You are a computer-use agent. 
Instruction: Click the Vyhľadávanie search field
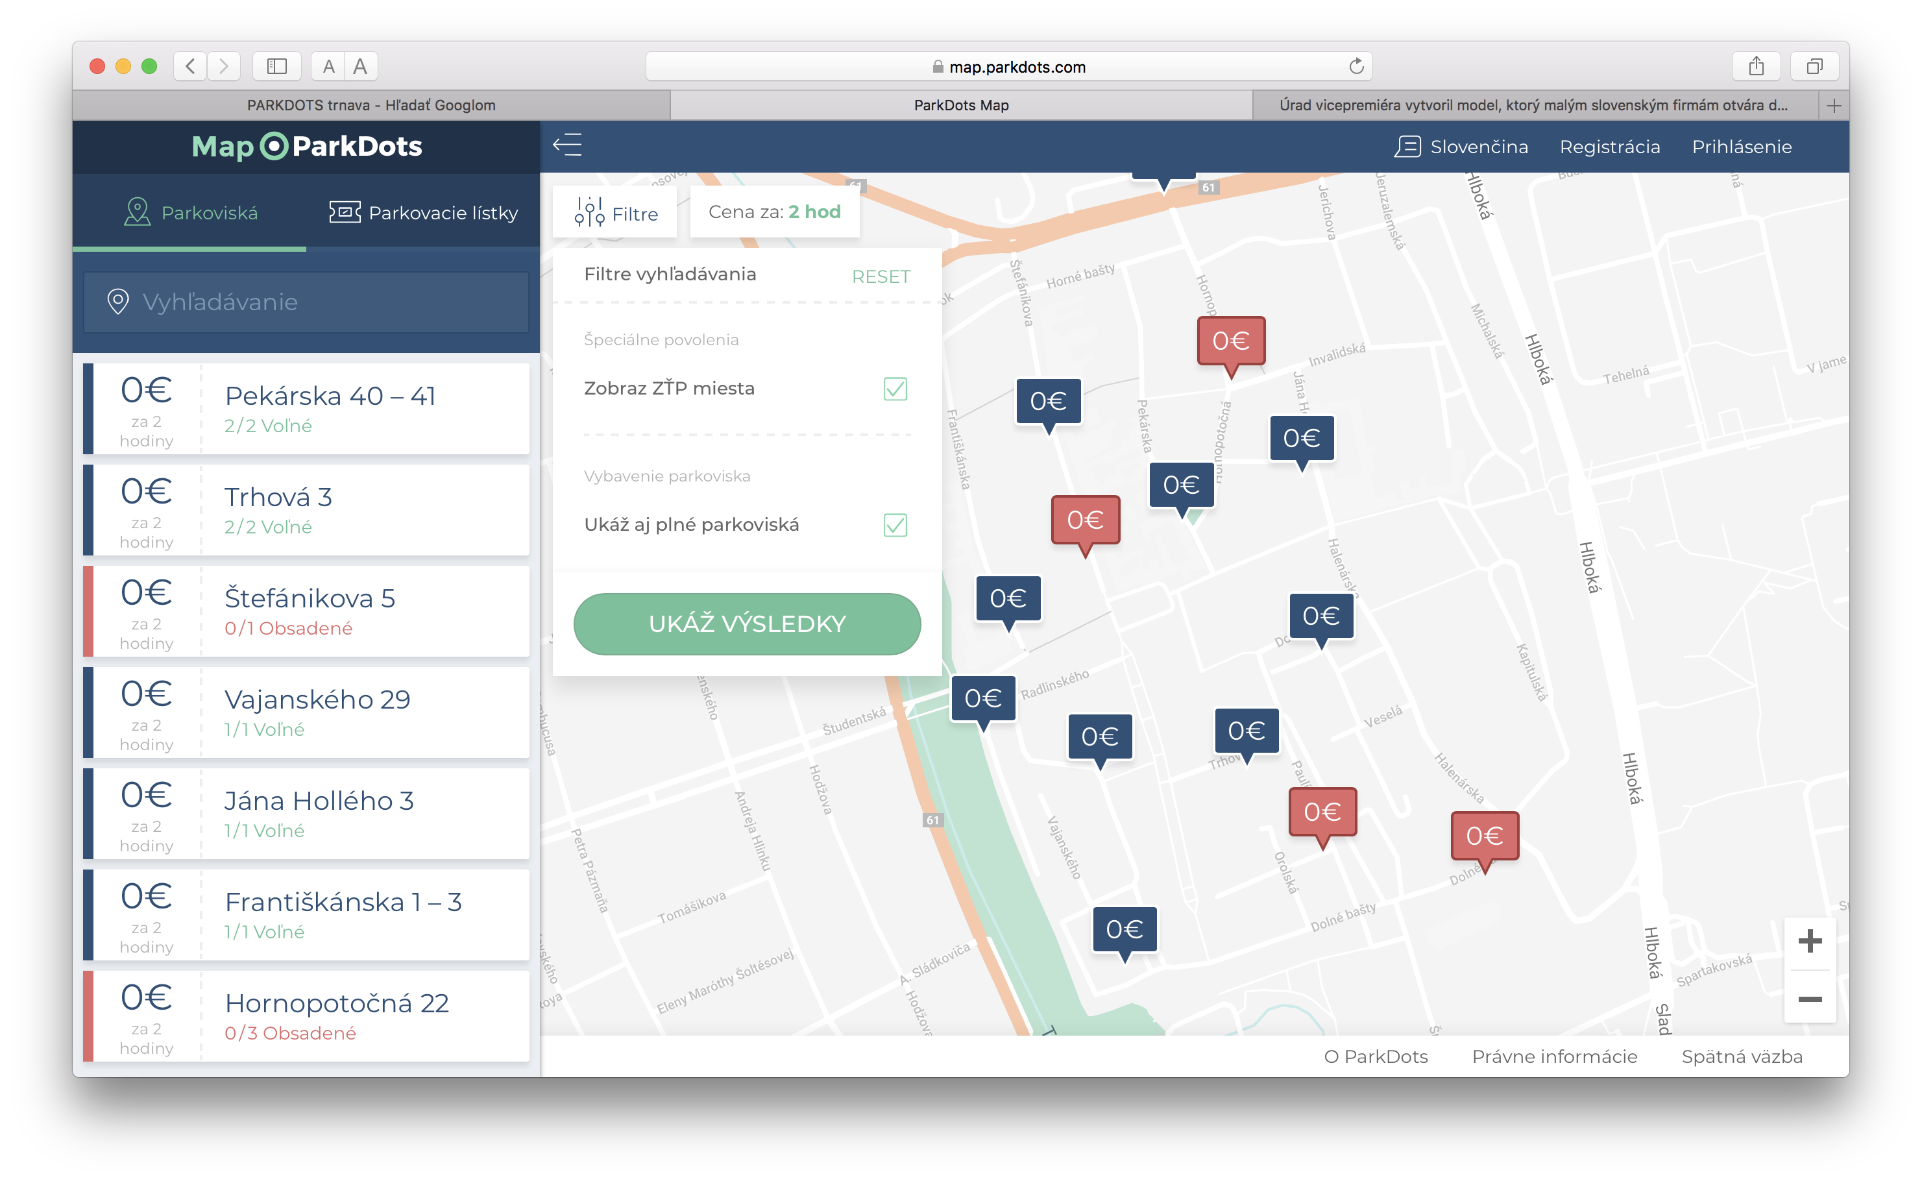point(306,302)
